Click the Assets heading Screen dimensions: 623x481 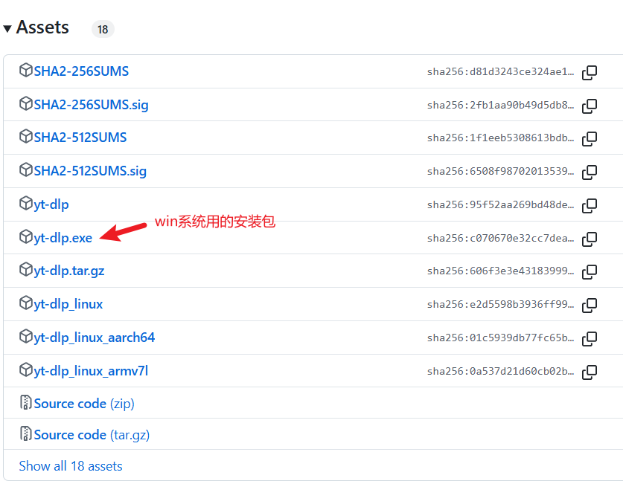tap(42, 28)
